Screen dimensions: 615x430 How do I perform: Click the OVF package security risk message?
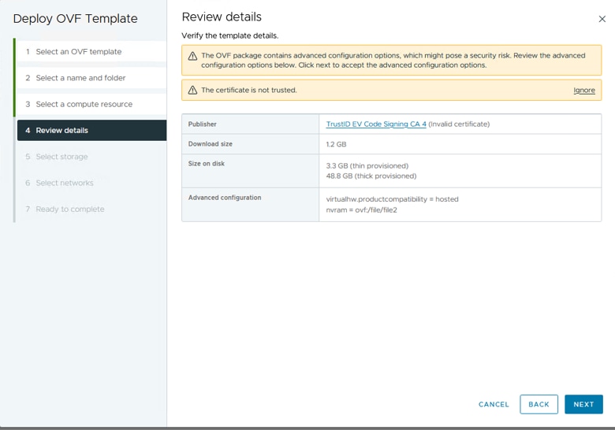[x=393, y=61]
